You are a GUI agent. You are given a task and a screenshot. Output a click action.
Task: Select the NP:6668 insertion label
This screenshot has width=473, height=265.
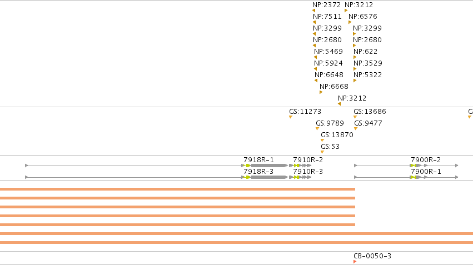point(334,87)
